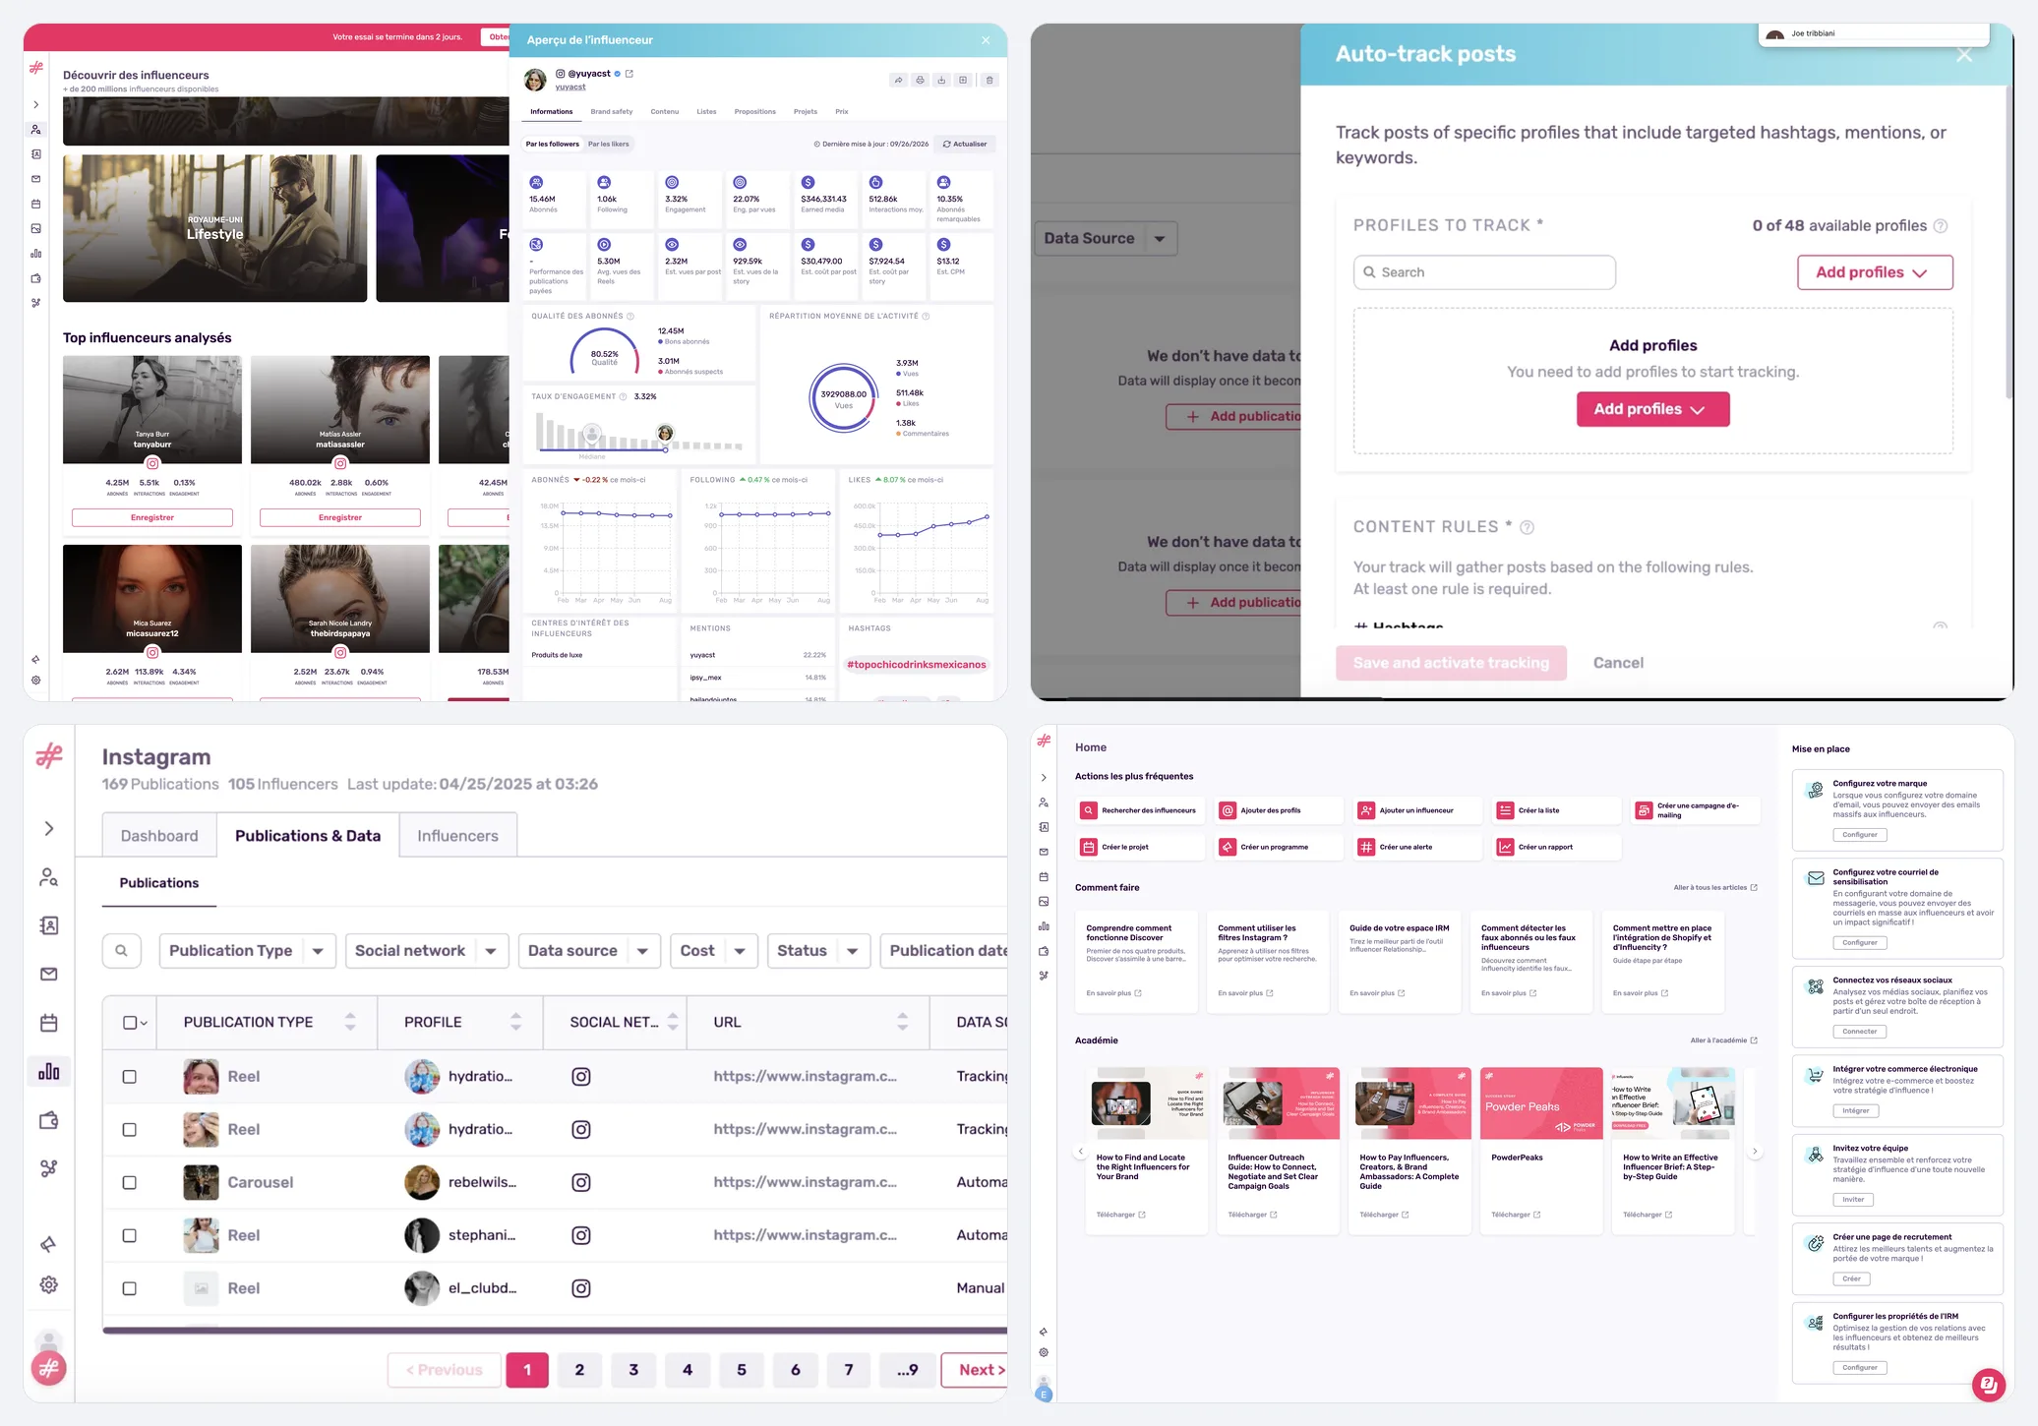Open the calendar icon in Instagram page sidebar
2038x1426 pixels.
pyautogui.click(x=48, y=1023)
